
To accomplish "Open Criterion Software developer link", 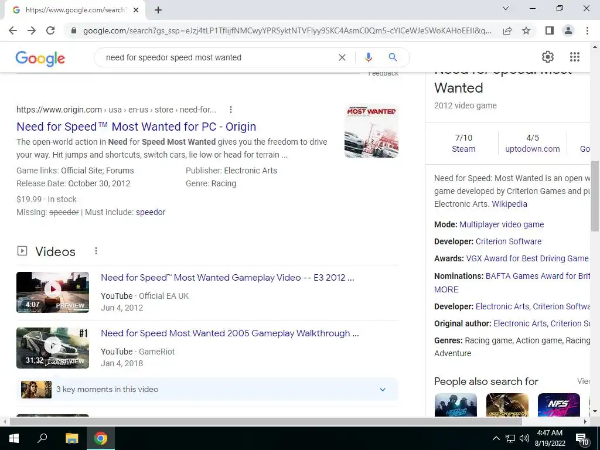I will coord(509,241).
